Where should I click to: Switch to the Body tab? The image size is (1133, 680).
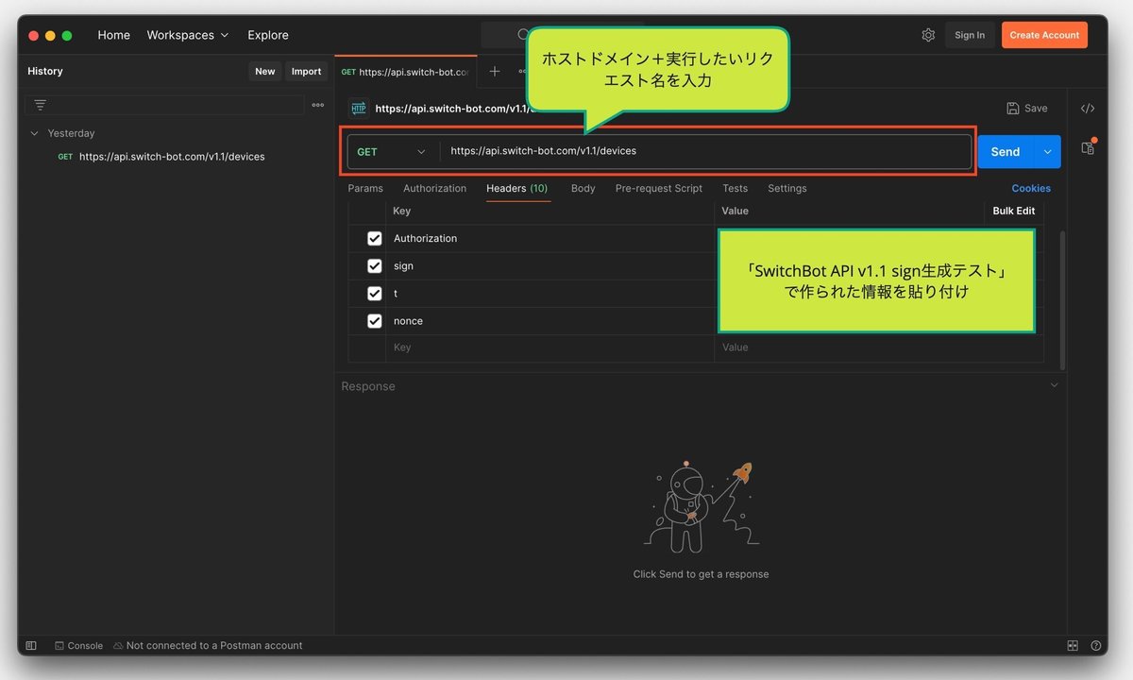coord(583,188)
